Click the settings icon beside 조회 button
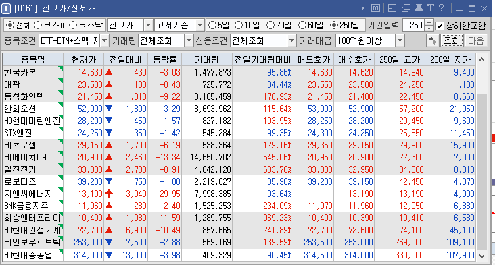Viewport: 495px width, 265px height. point(433,40)
